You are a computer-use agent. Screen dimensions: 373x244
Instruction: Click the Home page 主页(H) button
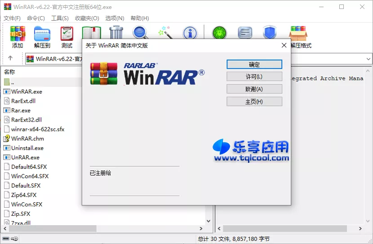[x=254, y=101]
